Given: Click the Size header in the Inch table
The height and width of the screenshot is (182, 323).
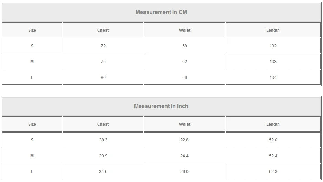Looking at the screenshot, I should click(32, 124).
